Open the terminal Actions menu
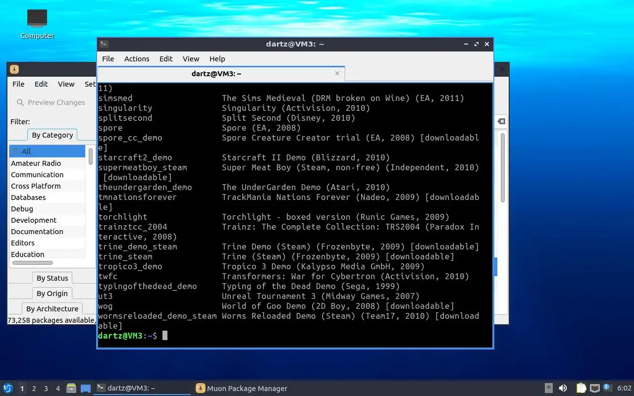Image resolution: width=634 pixels, height=396 pixels. tap(137, 58)
